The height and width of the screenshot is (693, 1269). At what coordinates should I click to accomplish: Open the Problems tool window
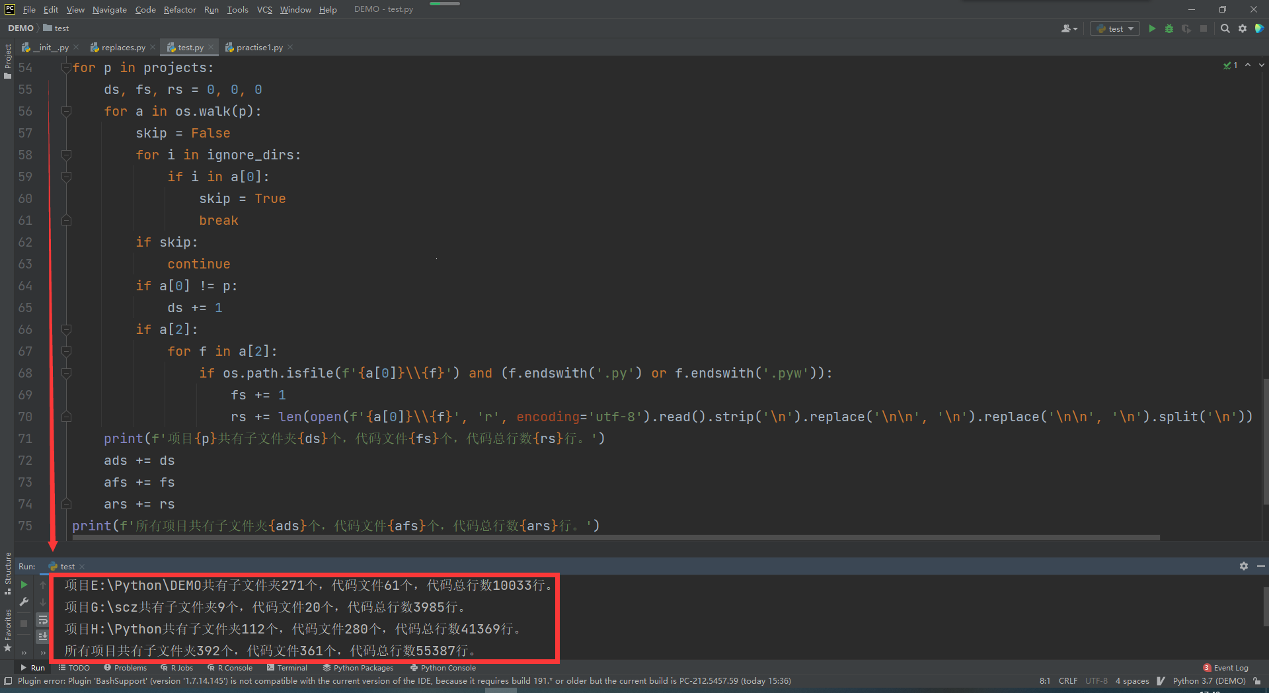pos(125,668)
